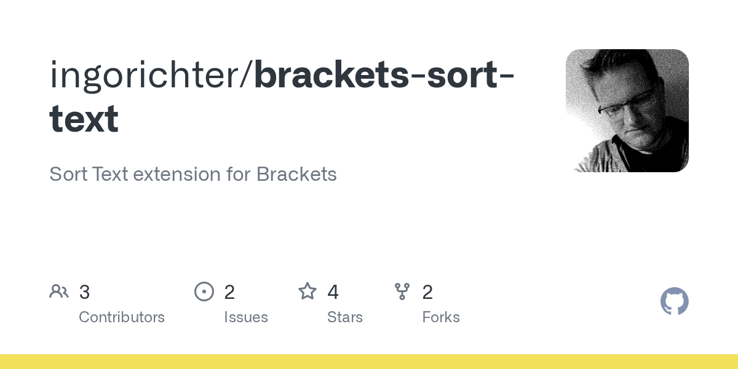Click the Forks branch icon
The image size is (738, 369).
pos(402,292)
